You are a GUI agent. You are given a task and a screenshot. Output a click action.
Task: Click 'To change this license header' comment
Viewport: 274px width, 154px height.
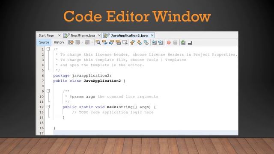point(95,55)
